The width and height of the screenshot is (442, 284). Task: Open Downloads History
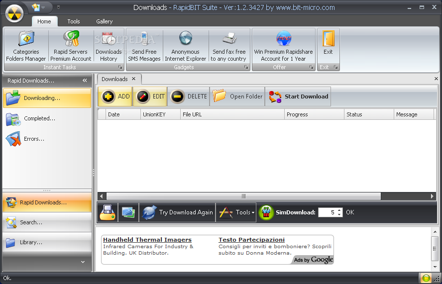coord(109,46)
